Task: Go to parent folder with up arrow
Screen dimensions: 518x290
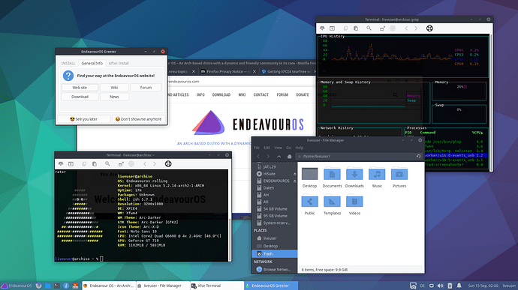Action: (x=279, y=157)
